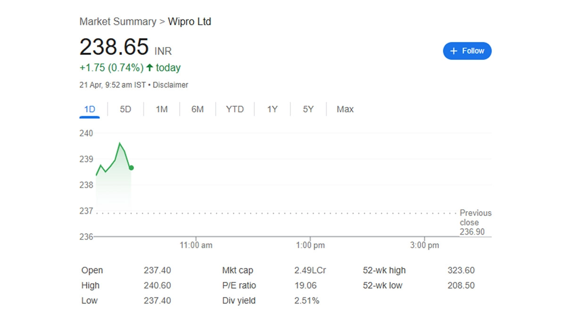Show the 6M price chart tab

tap(198, 109)
